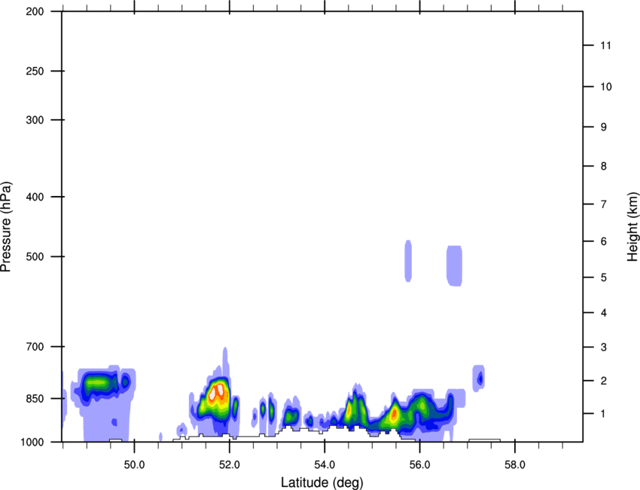This screenshot has height=490, width=640.
Task: Click the 9 km height label
Action: click(604, 127)
